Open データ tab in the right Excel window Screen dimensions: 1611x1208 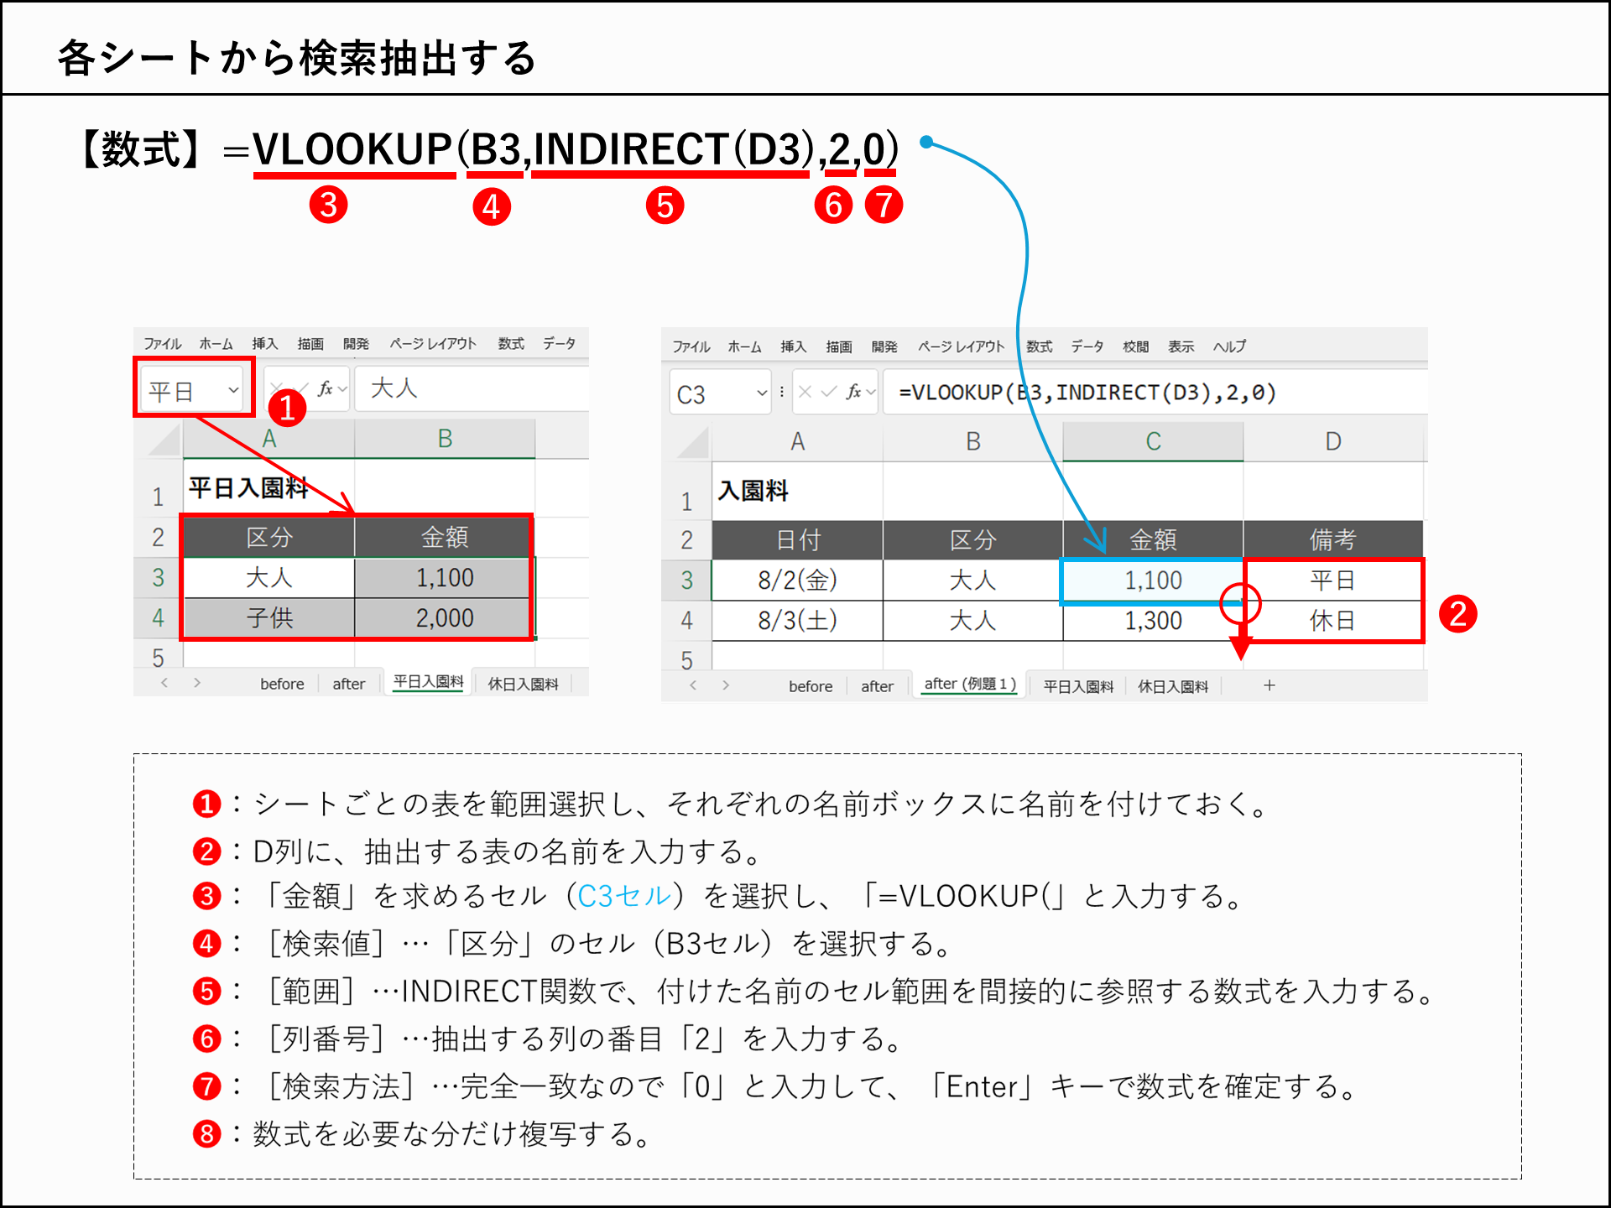point(1087,346)
